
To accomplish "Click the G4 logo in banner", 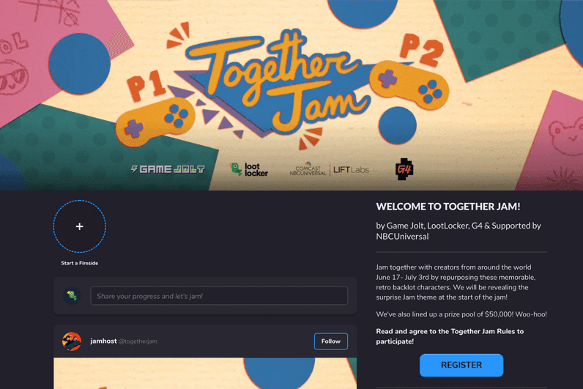I will click(404, 169).
